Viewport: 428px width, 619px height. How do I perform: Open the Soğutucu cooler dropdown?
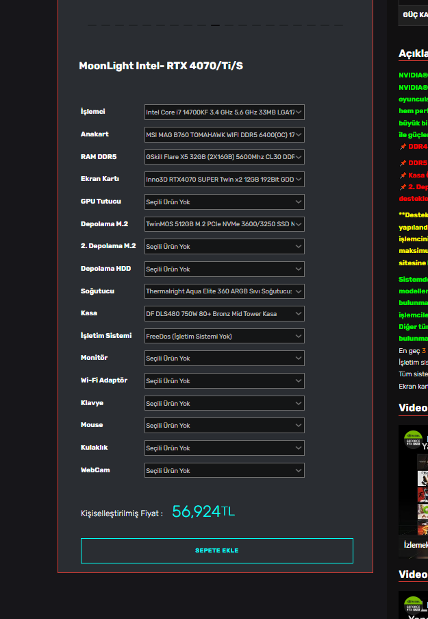[225, 291]
